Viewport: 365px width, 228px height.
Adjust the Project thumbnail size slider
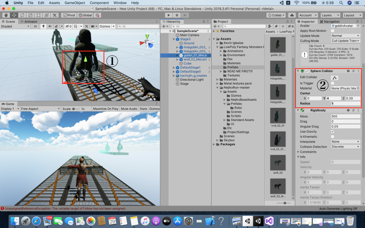click(285, 203)
